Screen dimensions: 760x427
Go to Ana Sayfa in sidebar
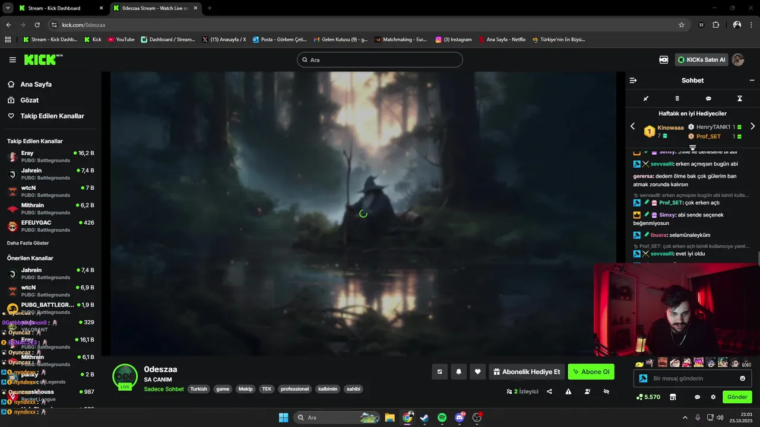[x=36, y=85]
